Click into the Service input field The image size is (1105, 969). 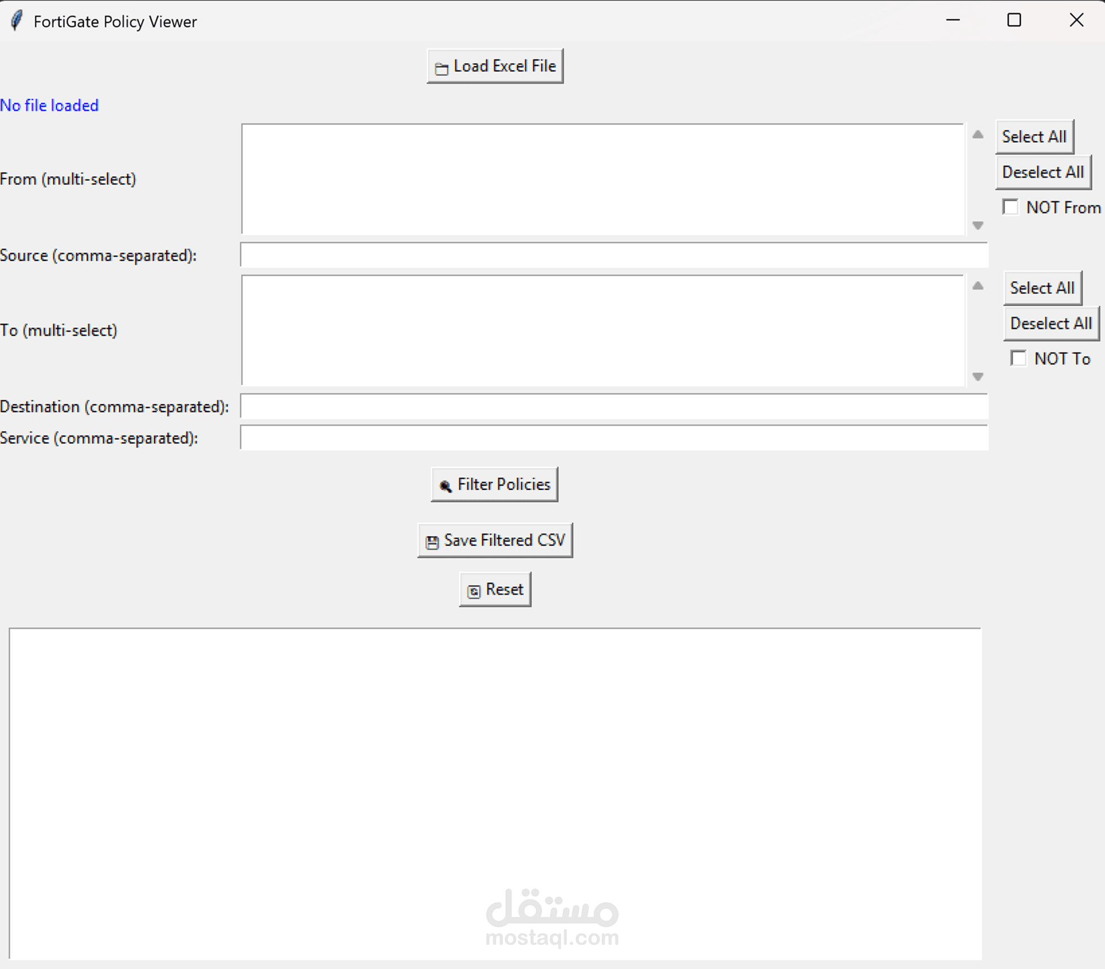tap(613, 438)
